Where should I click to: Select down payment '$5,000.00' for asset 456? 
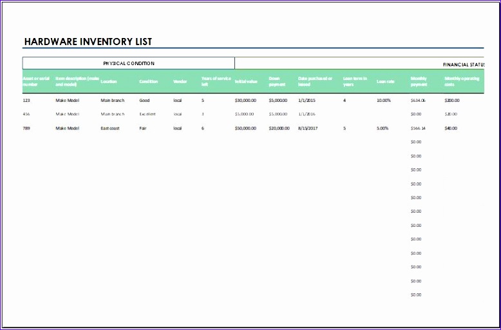click(x=278, y=114)
